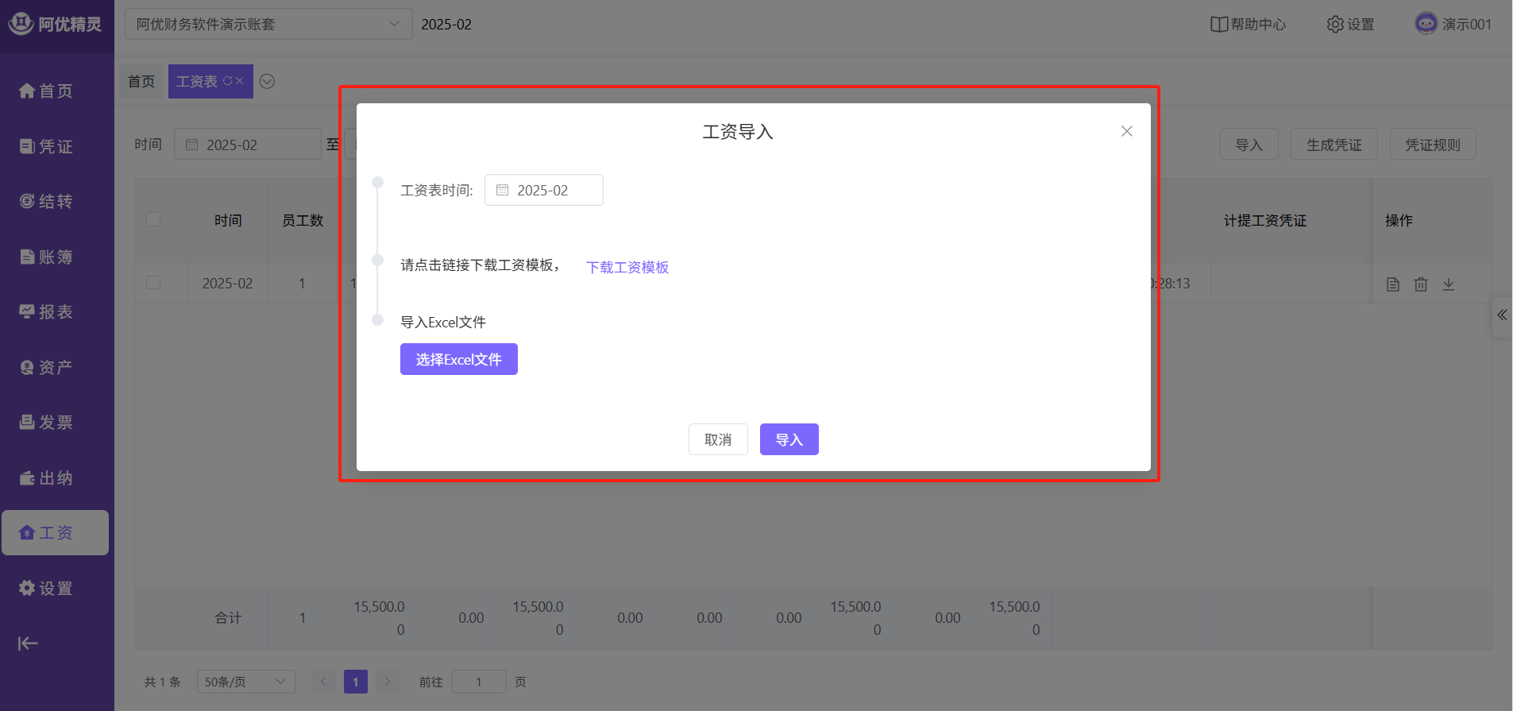The image size is (1513, 711).
Task: Collapse the left sidebar with arrow icon
Action: click(28, 643)
